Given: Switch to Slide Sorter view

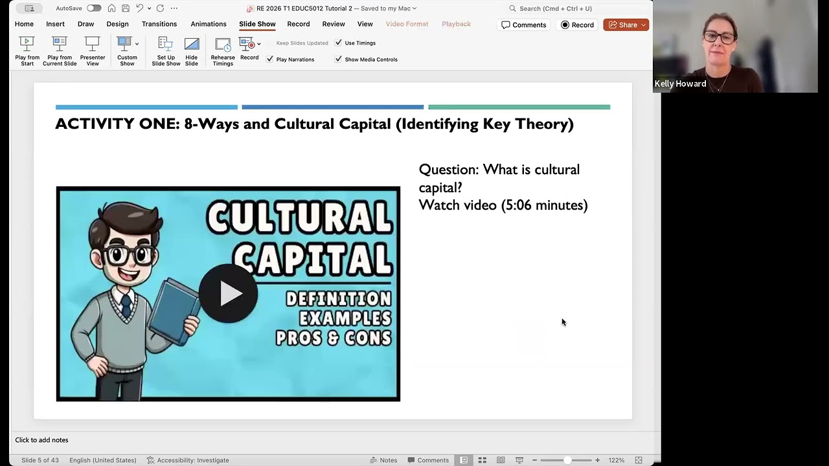Looking at the screenshot, I should pos(482,460).
